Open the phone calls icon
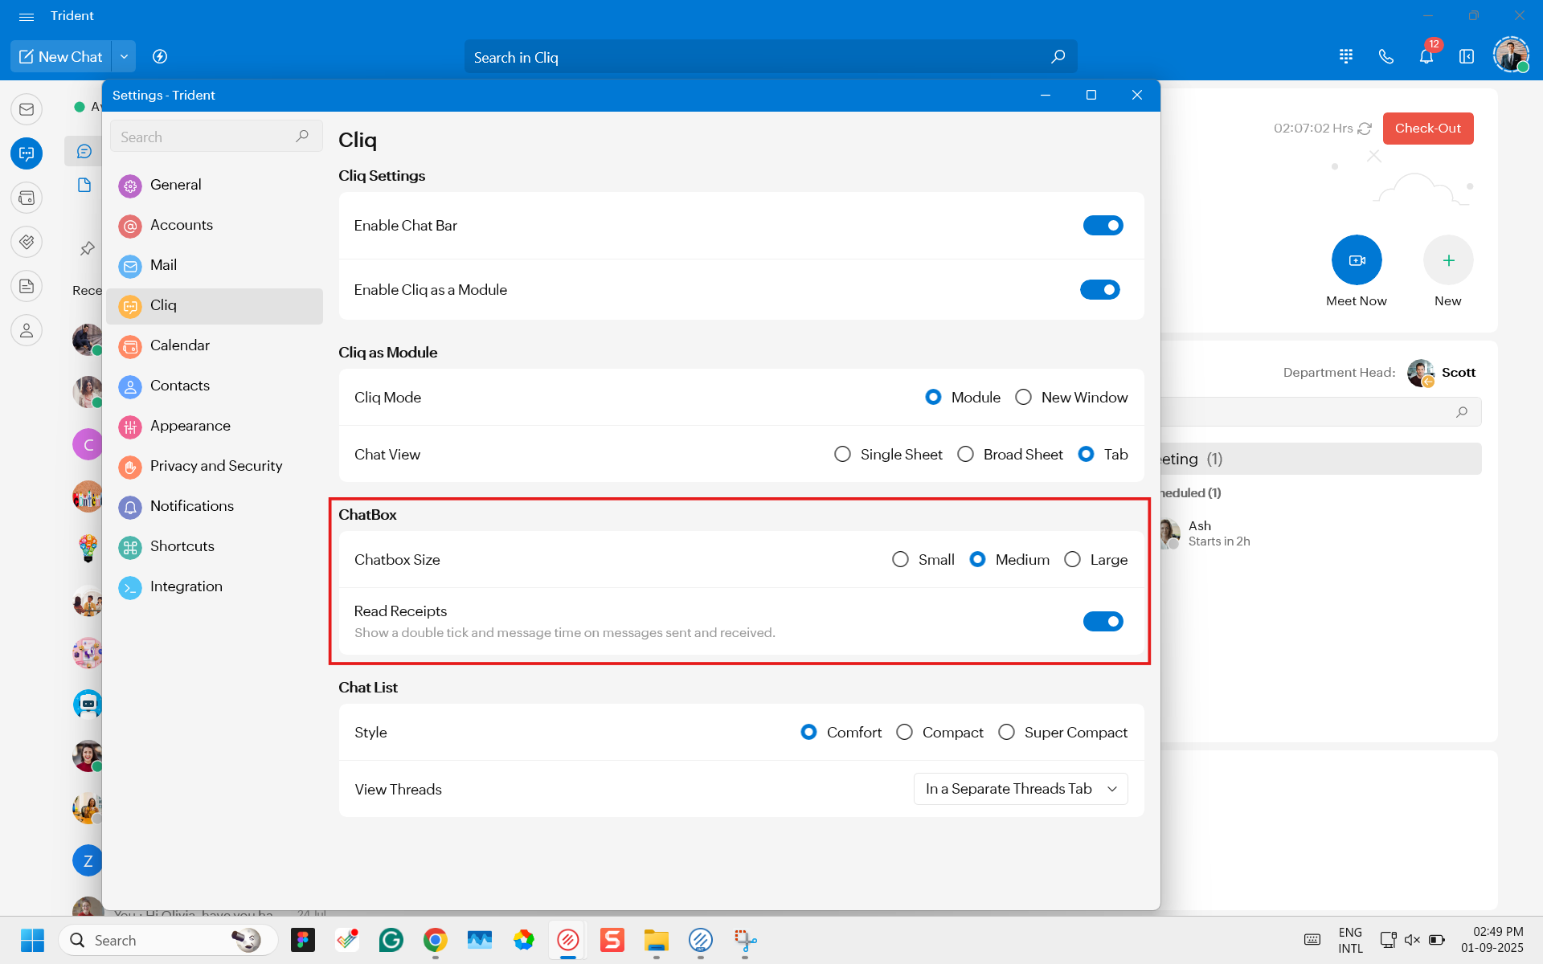Viewport: 1543px width, 964px height. [x=1385, y=57]
